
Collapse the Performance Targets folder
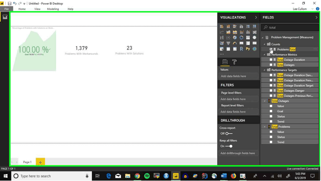[264, 70]
